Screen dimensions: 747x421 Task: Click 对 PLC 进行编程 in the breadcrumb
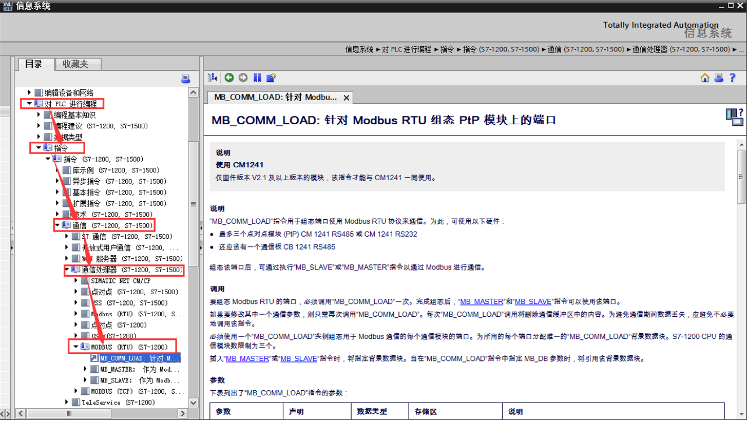[x=407, y=49]
